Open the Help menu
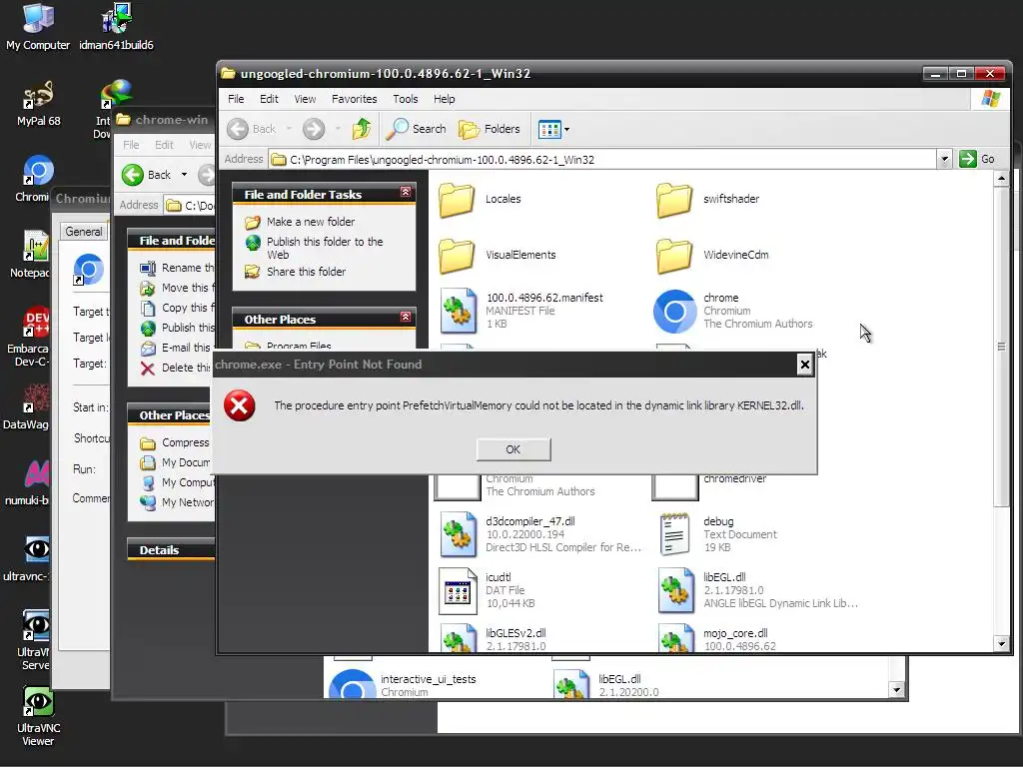Image resolution: width=1023 pixels, height=767 pixels. tap(445, 99)
